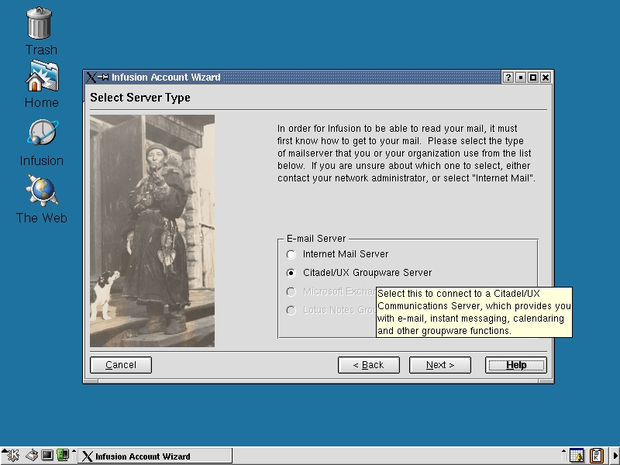Close the Infusion Account Wizard window
This screenshot has height=465, width=620.
coord(546,77)
